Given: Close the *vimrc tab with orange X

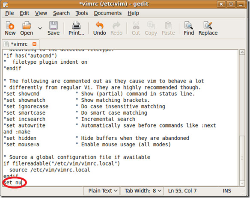Looking at the screenshot, I should click(x=34, y=44).
